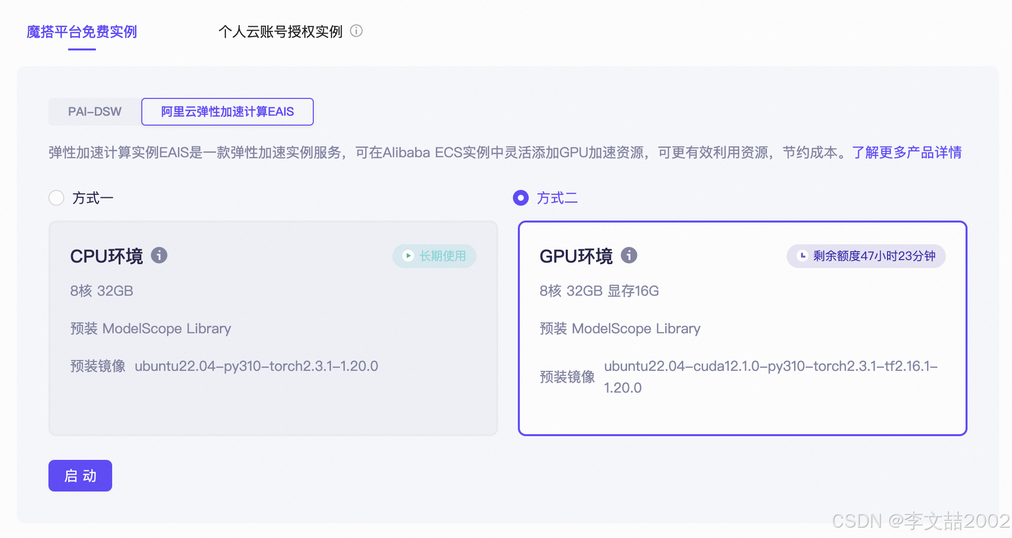This screenshot has width=1012, height=538.
Task: Click 方式一 label text
Action: [x=93, y=198]
